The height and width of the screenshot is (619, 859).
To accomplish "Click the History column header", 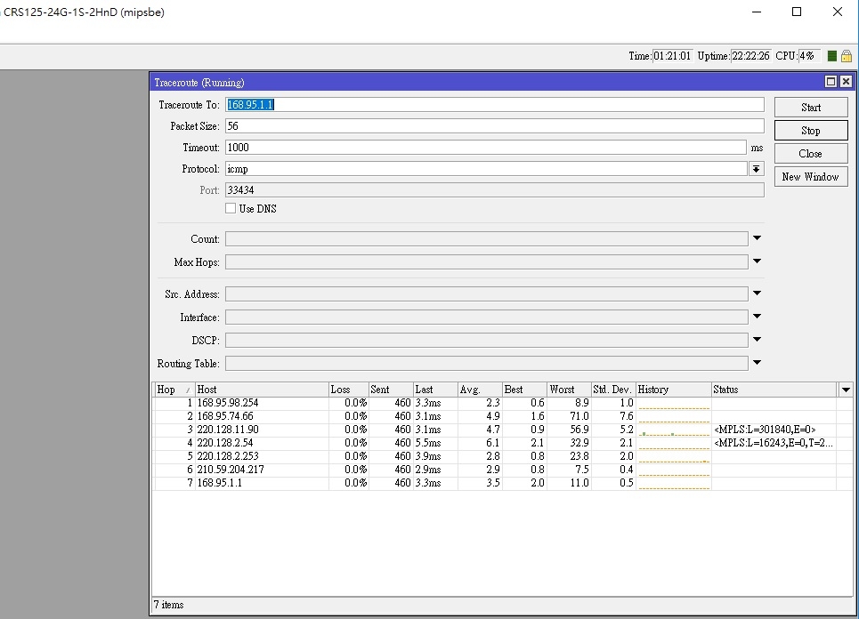I will click(673, 390).
